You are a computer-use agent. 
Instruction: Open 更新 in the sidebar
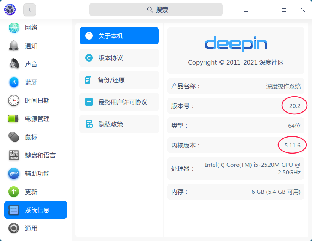pos(36,192)
